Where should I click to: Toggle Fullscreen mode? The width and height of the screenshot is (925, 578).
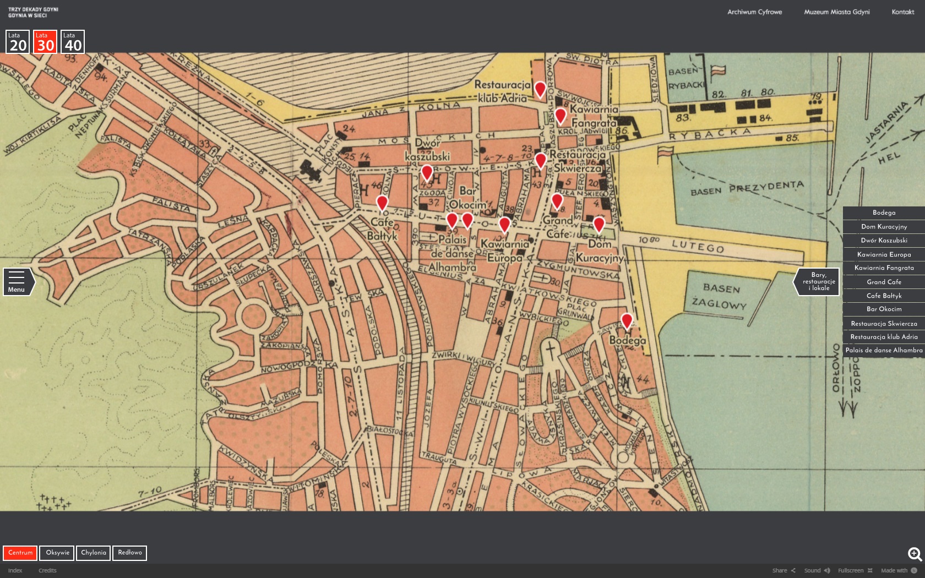click(855, 570)
